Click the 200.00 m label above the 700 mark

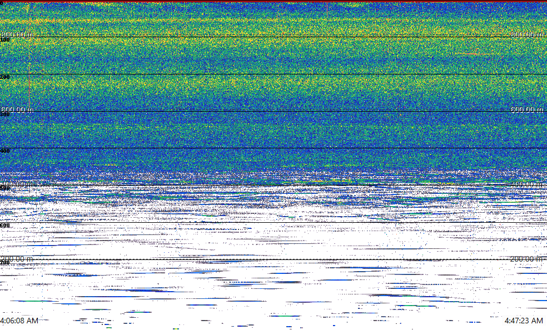pos(17,258)
